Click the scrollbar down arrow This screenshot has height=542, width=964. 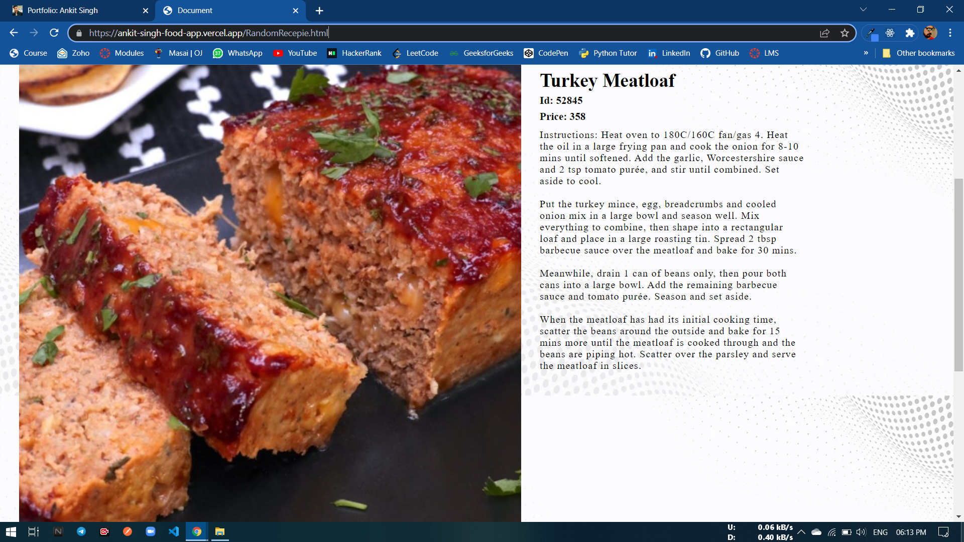click(x=958, y=516)
